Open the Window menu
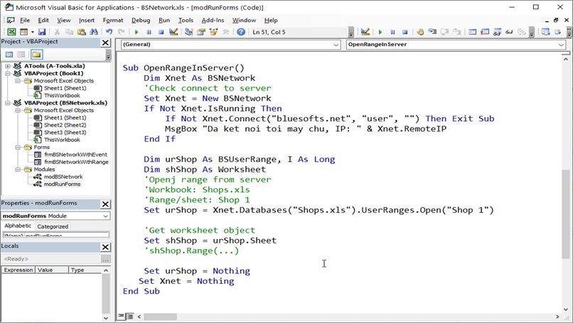The width and height of the screenshot is (573, 323). click(244, 21)
